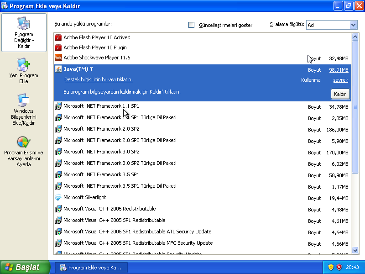This screenshot has width=365, height=274.
Task: Click the .NET Framework 3.0 SP2 installer icon
Action: click(x=58, y=152)
